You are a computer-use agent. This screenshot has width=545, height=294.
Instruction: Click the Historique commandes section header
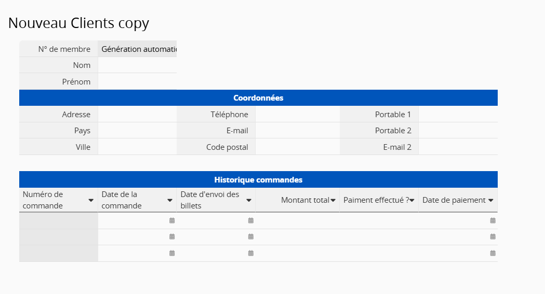(258, 180)
